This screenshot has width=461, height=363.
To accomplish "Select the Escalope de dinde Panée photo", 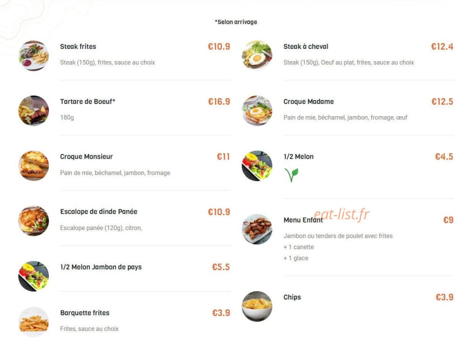I will point(34,221).
